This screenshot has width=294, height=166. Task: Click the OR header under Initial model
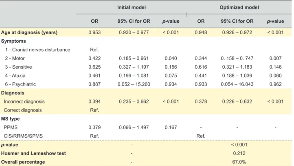[x=94, y=21]
